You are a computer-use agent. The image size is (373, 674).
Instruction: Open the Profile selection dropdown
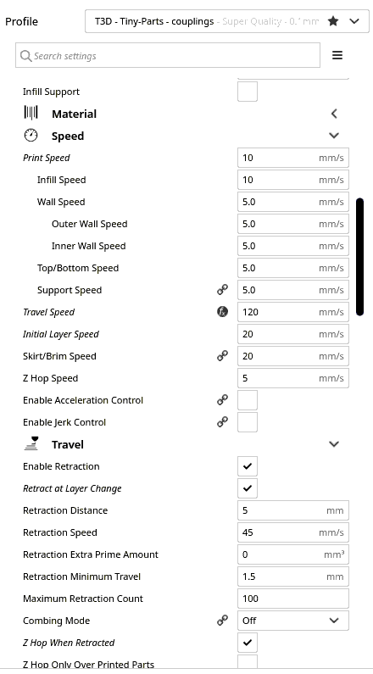227,21
